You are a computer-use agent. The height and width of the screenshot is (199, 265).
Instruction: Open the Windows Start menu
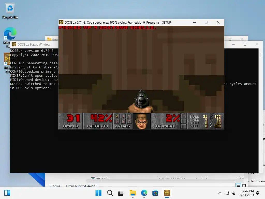pos(98,193)
